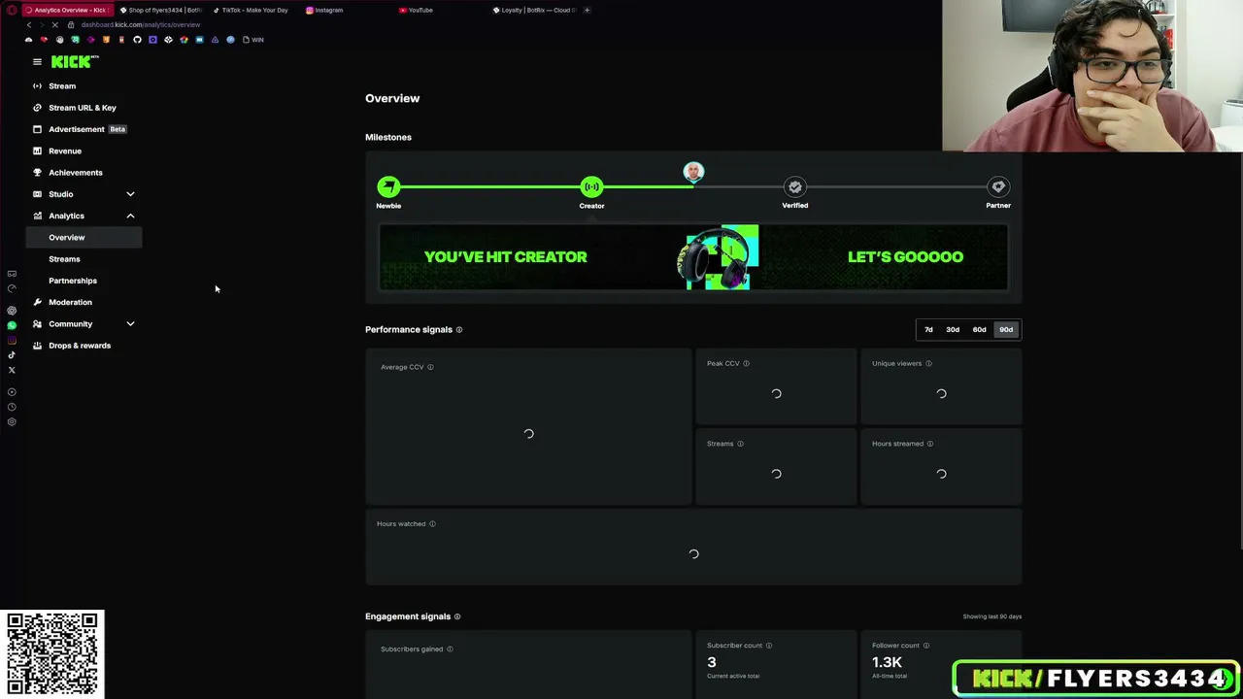1243x699 pixels.
Task: Select the Analytics Overview Kick tab
Action: point(69,10)
